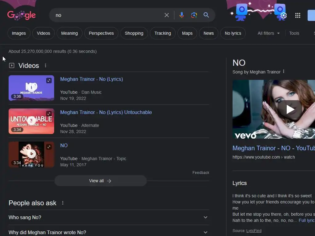The image size is (315, 236).
Task: Select the Meaning filter chip
Action: pos(69,33)
